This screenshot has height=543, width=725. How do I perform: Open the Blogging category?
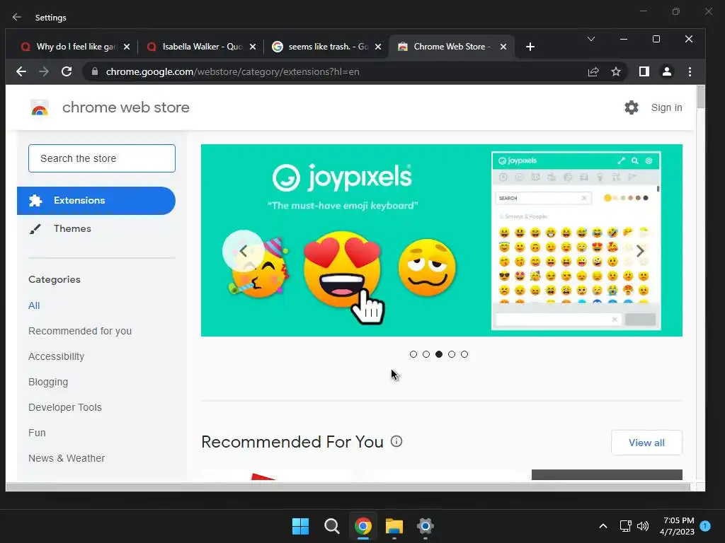[48, 382]
